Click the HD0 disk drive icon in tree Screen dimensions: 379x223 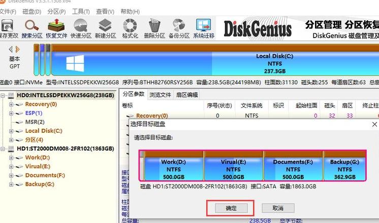coord(11,95)
